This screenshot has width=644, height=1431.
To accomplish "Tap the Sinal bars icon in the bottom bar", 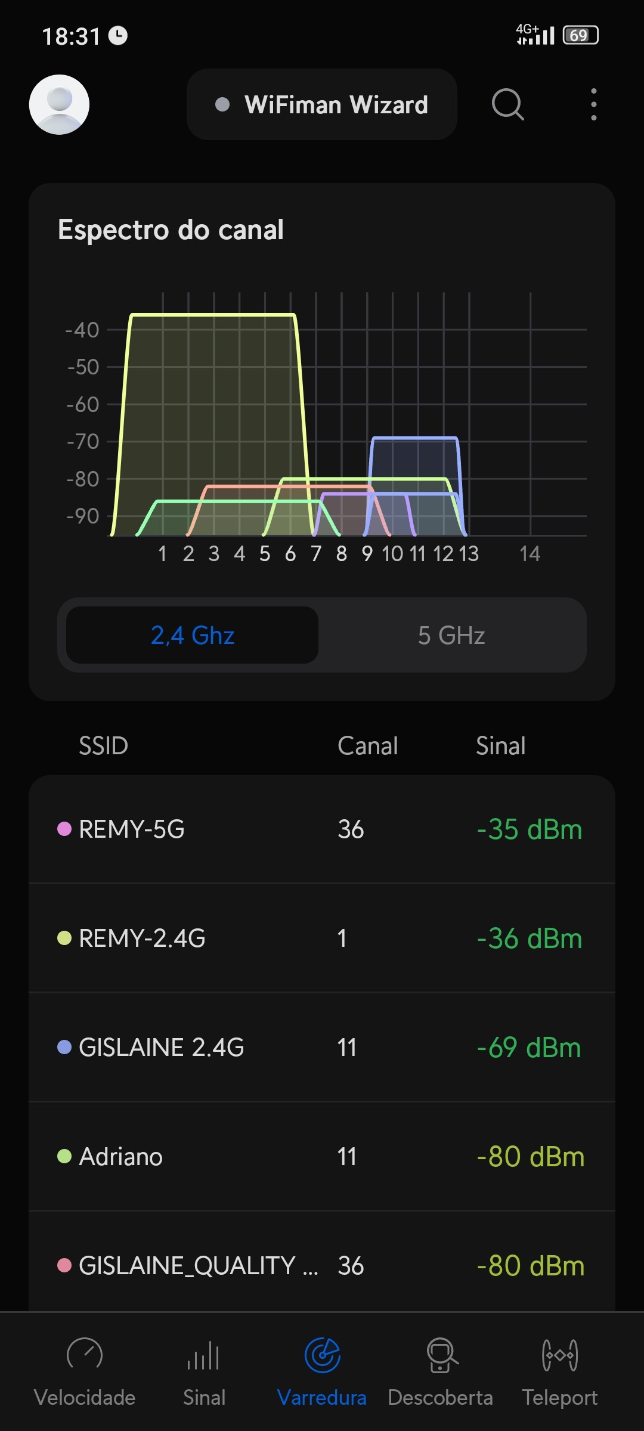I will click(x=204, y=1356).
